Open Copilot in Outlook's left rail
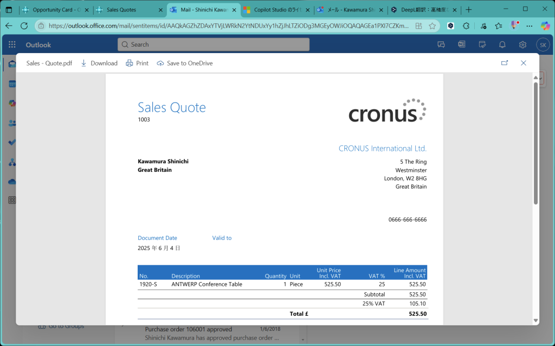 coord(12,104)
